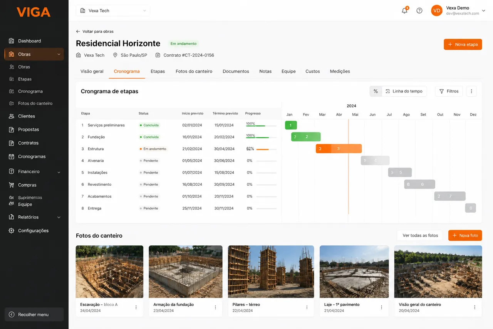The image size is (493, 329).
Task: Open the Documentos tab
Action: (x=236, y=71)
